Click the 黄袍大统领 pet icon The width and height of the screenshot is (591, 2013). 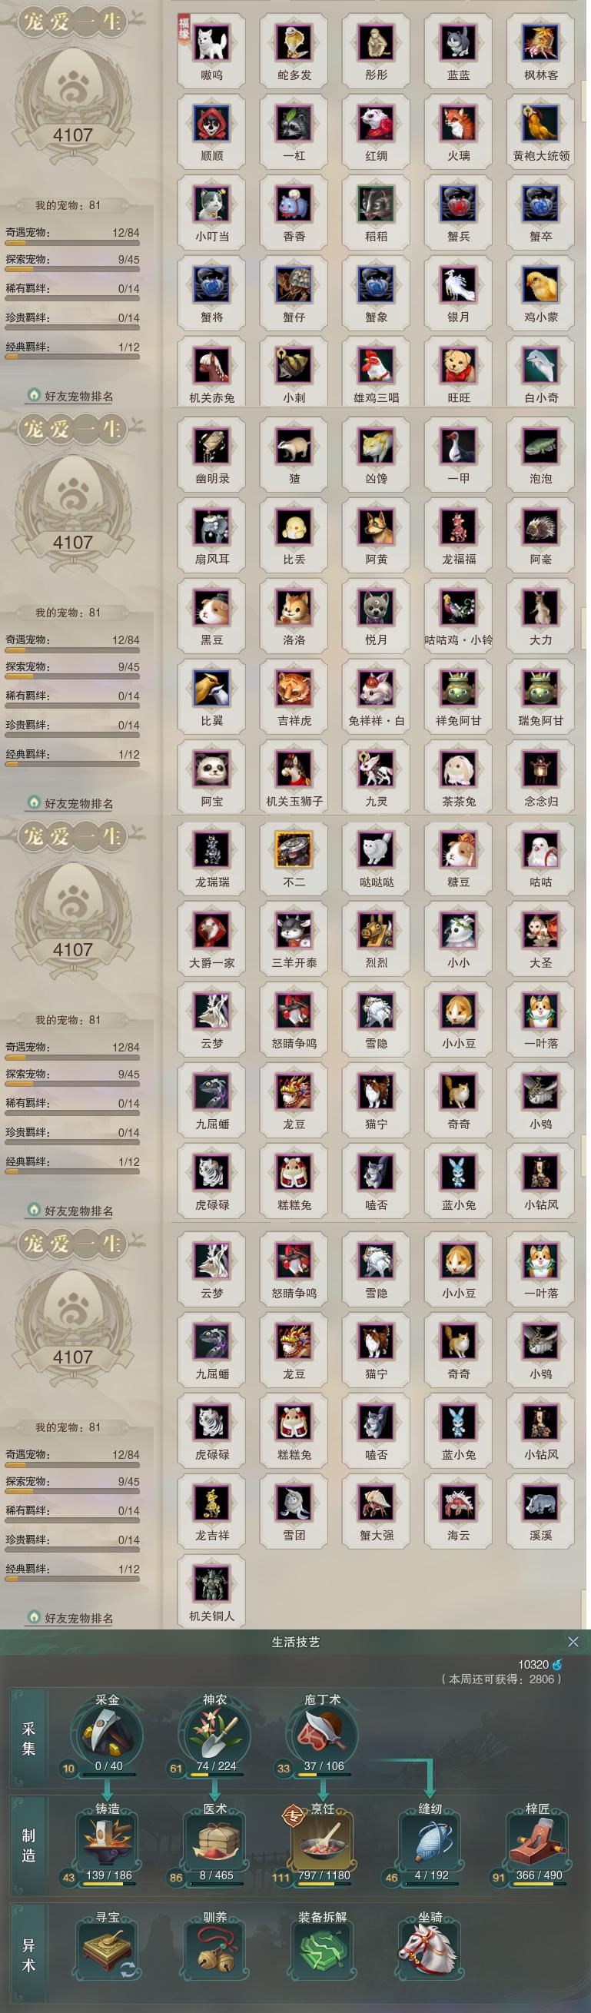tap(540, 124)
